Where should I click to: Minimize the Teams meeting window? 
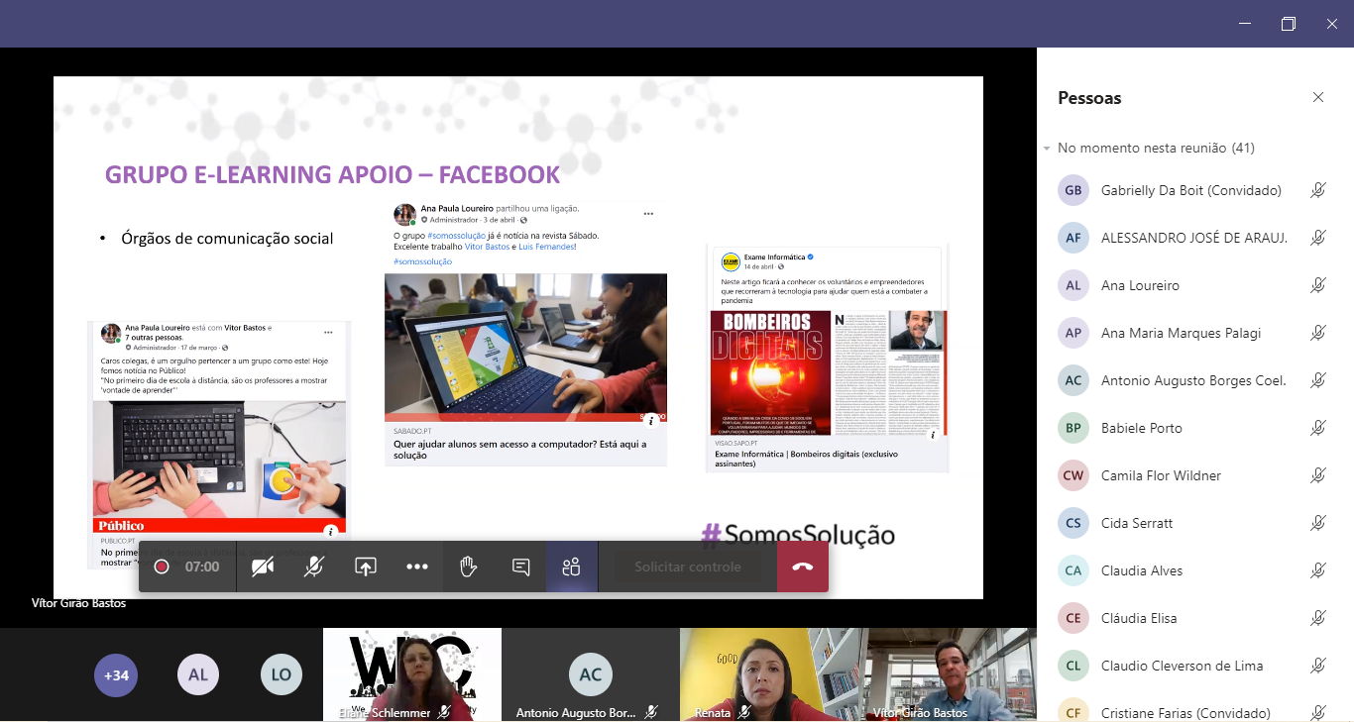pyautogui.click(x=1244, y=24)
